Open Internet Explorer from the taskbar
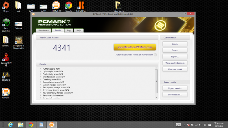 tap(10, 125)
